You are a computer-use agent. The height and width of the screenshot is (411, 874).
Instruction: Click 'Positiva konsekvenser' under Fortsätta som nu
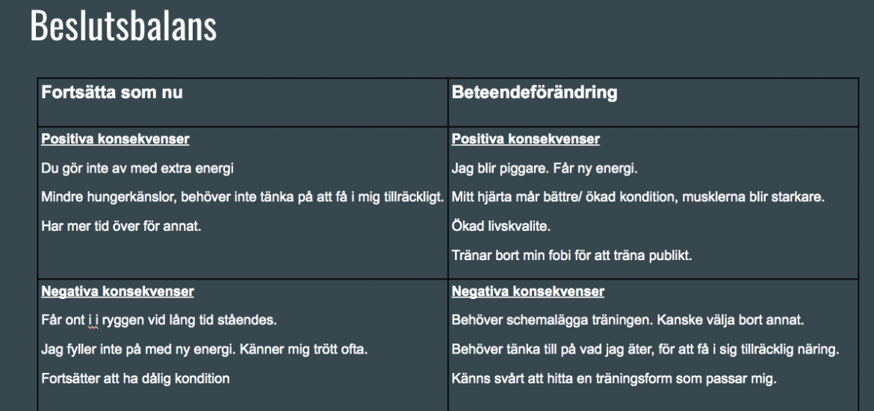pos(115,140)
